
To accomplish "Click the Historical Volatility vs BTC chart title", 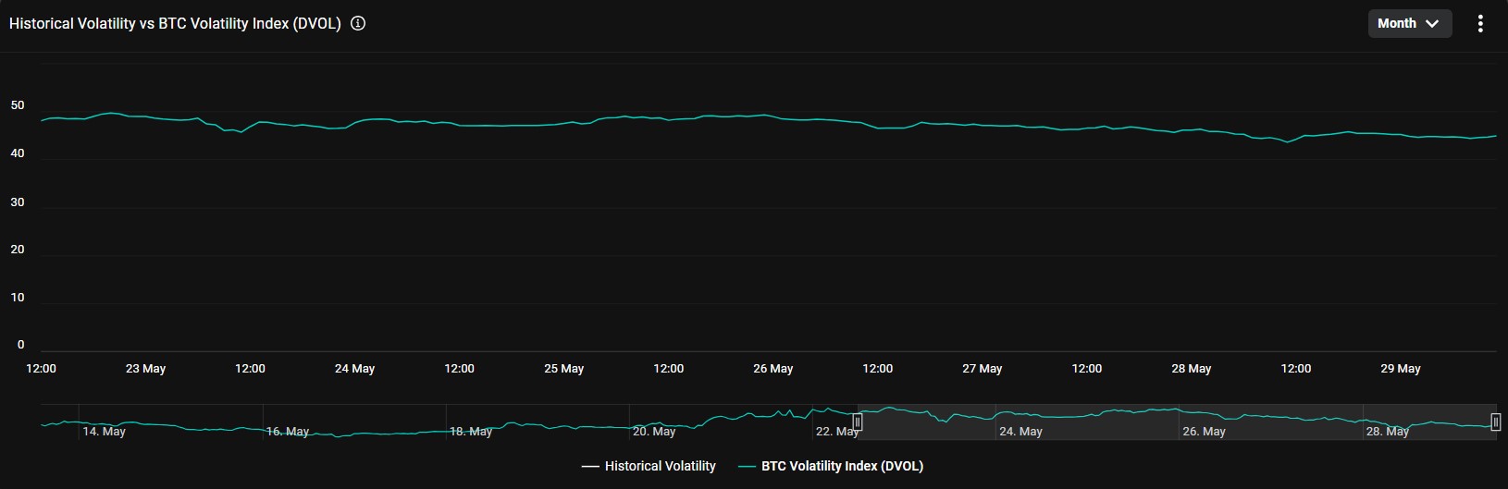I will pos(175,24).
